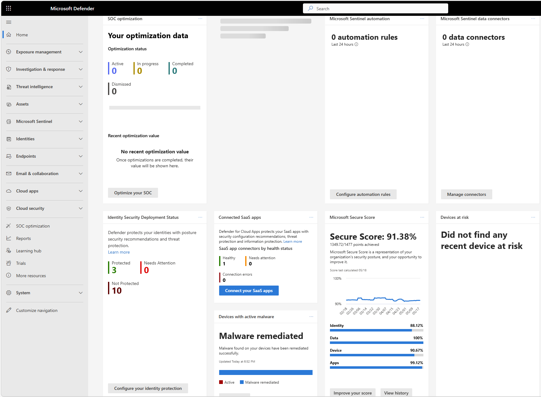
Task: Click the Malware remediated blue progress bar
Action: coord(266,372)
